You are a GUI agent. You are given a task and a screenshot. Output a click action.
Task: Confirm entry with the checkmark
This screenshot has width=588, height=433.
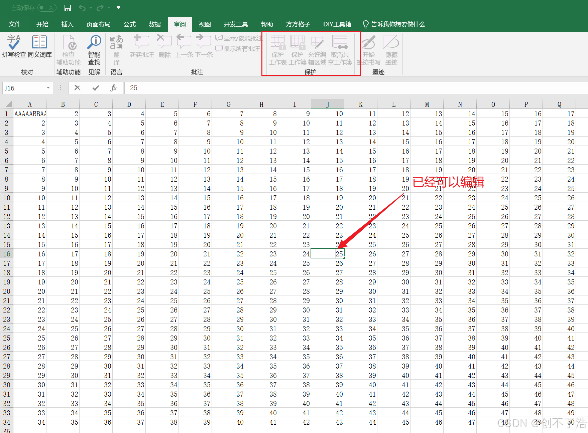click(x=96, y=88)
